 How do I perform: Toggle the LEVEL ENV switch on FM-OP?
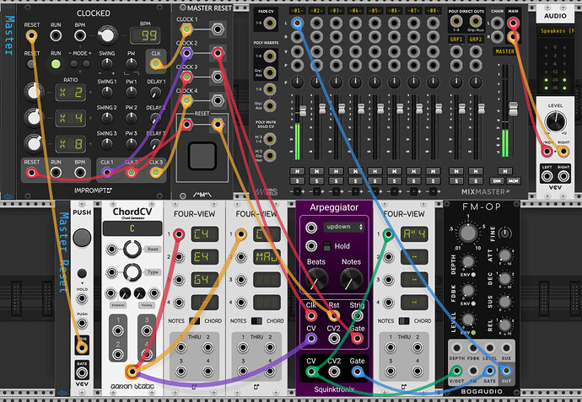(473, 332)
